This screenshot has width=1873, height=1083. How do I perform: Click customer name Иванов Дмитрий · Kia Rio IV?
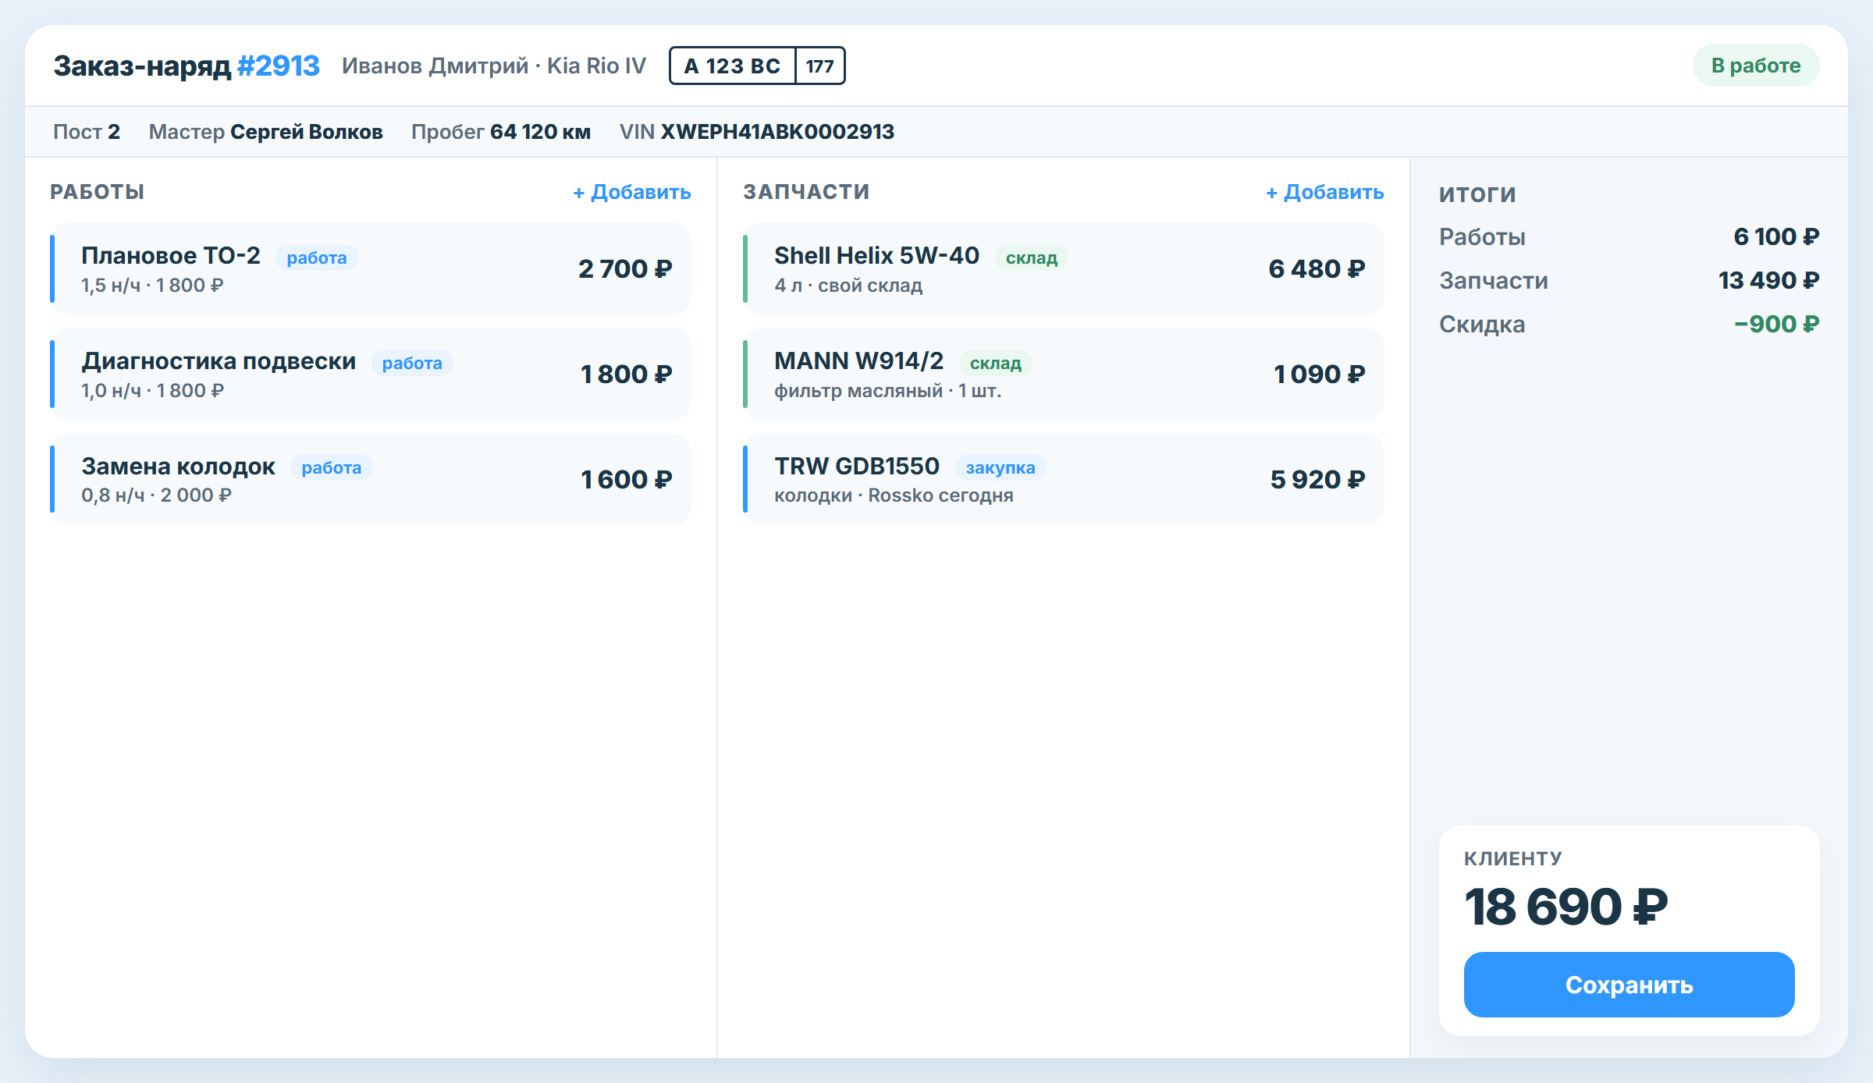[x=494, y=66]
